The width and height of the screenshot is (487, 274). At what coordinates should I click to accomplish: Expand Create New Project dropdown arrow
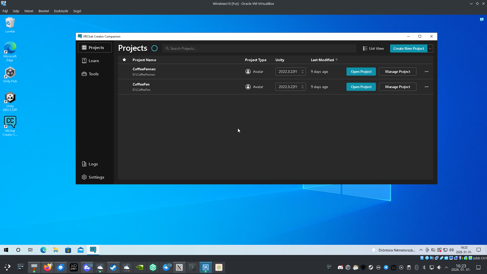430,48
